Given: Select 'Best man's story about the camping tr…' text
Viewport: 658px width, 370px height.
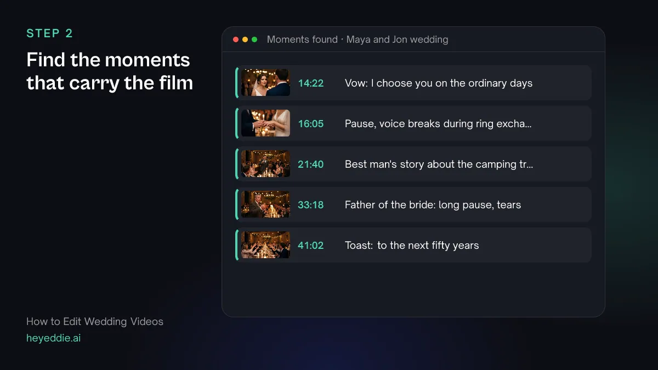Looking at the screenshot, I should [x=439, y=164].
